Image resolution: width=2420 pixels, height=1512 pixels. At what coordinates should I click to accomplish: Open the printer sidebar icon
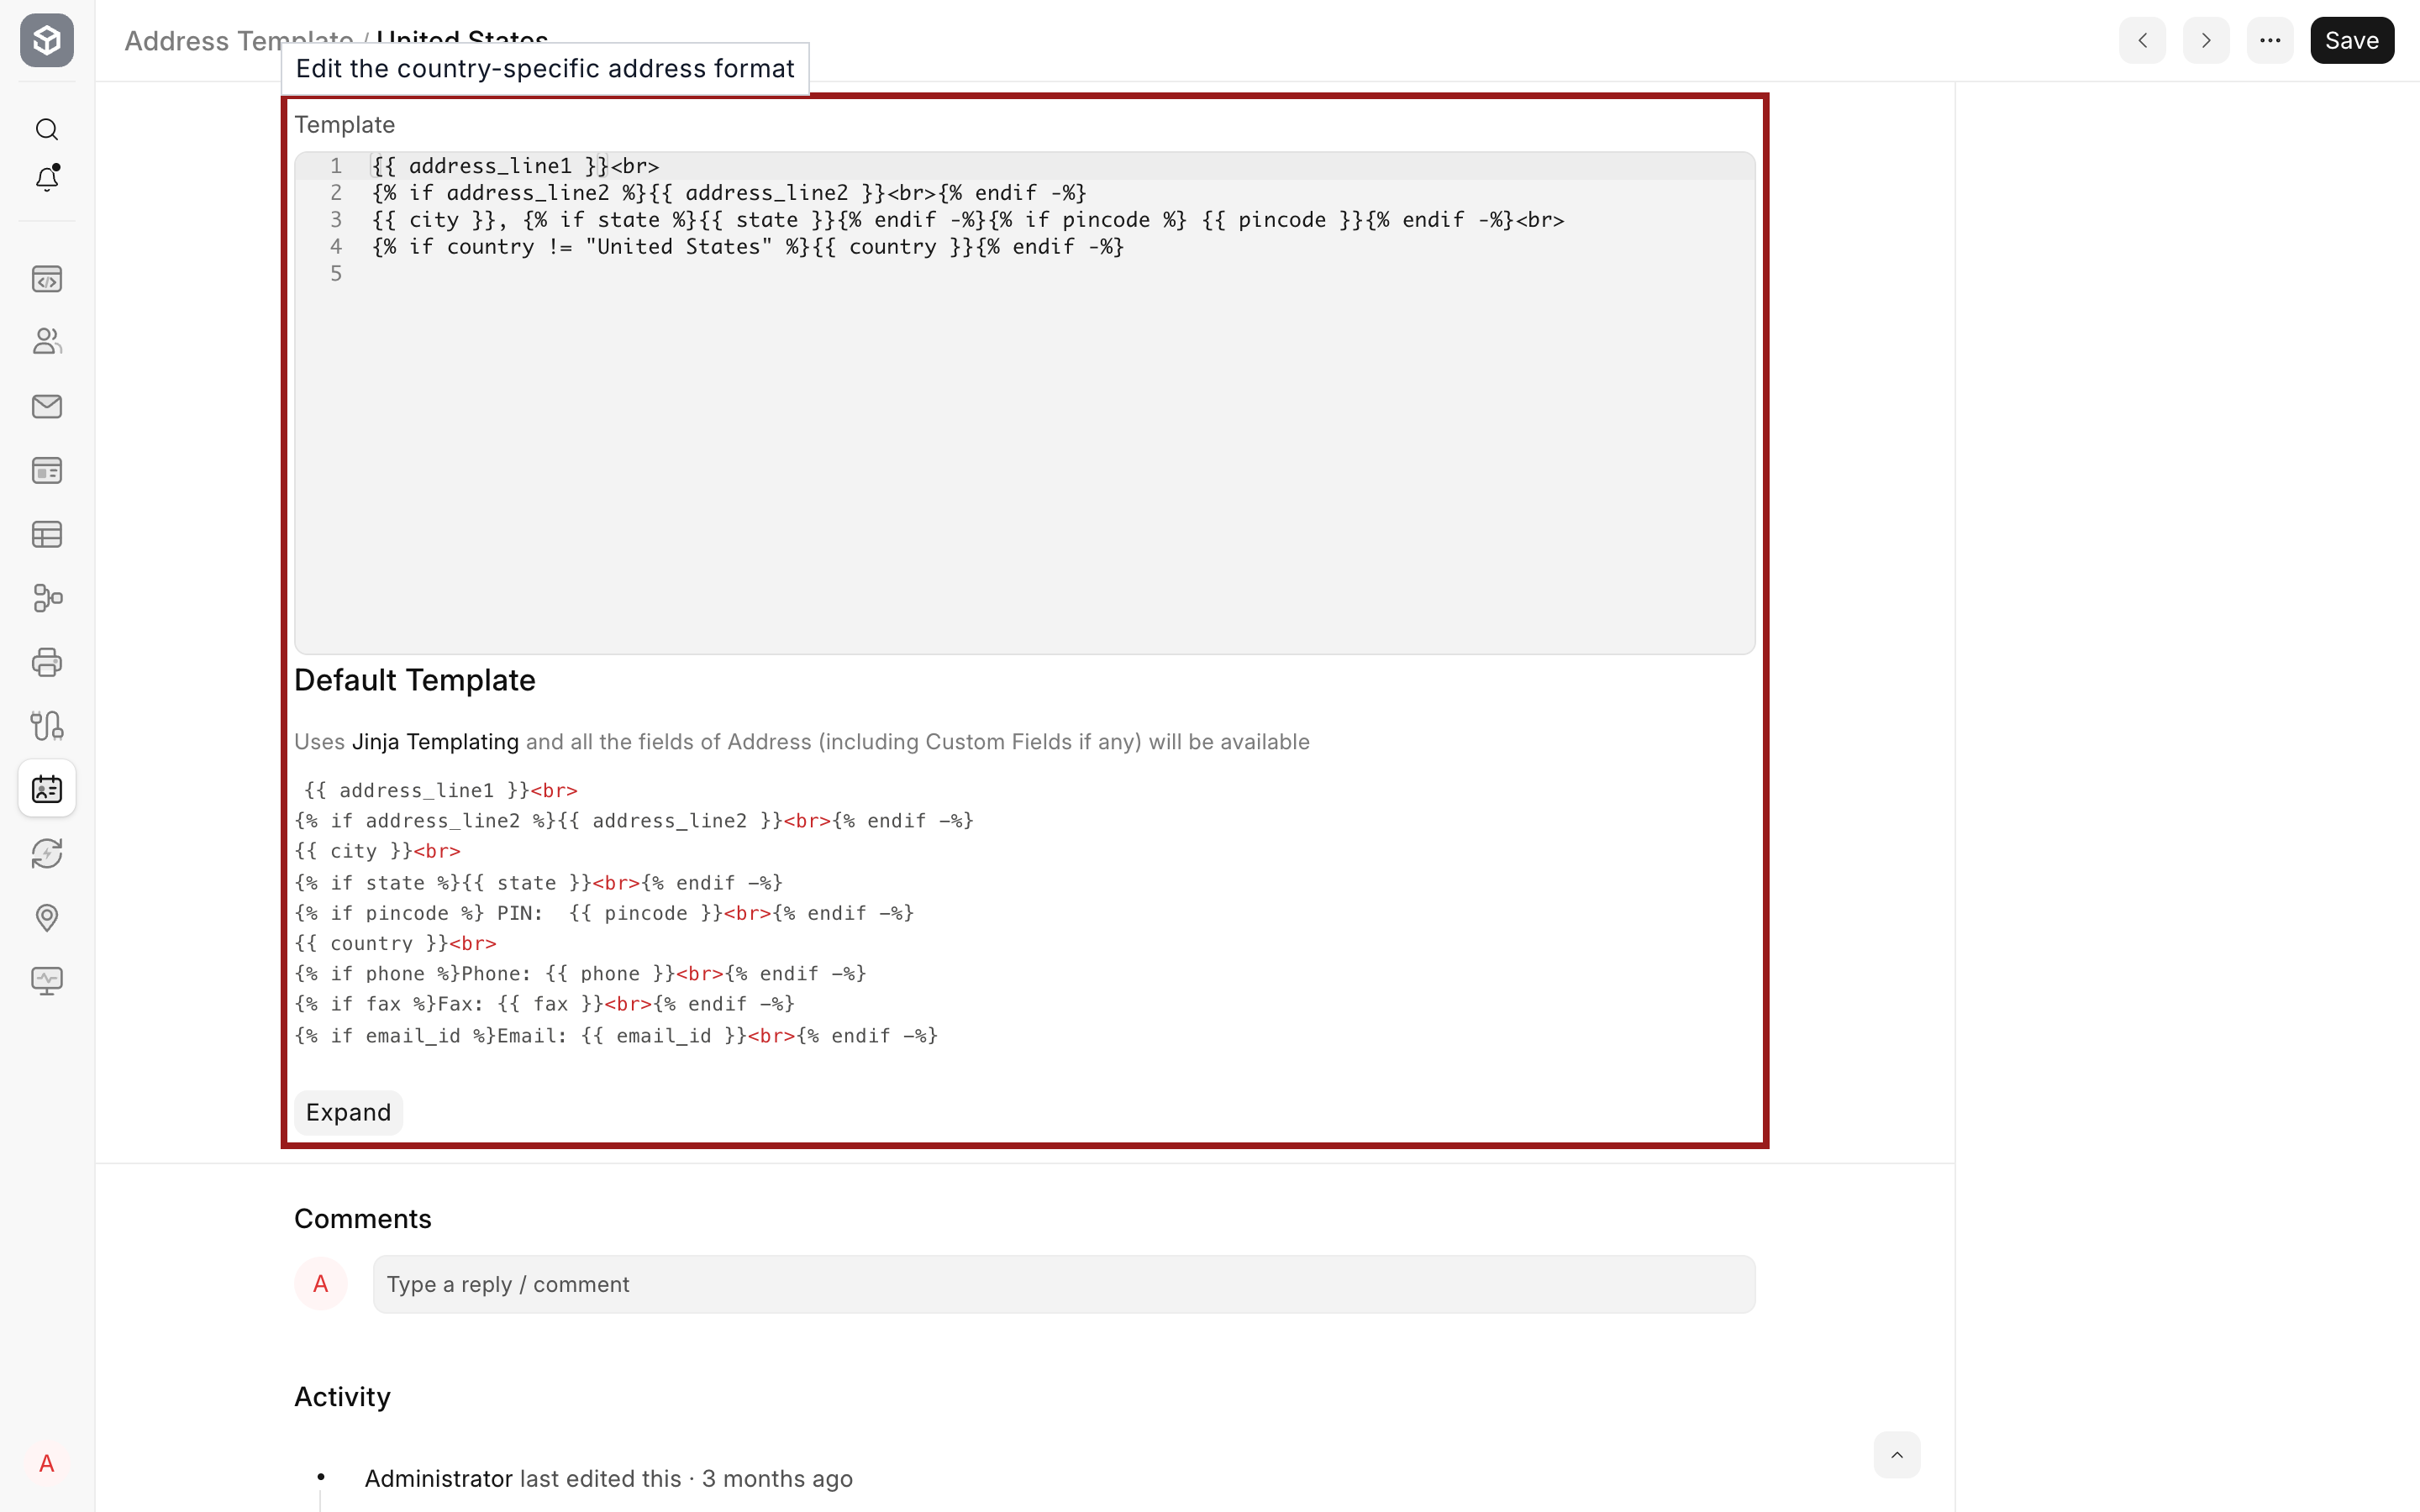coord(47,662)
